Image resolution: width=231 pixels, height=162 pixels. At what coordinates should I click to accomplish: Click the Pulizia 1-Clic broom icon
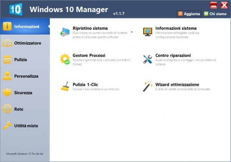[65, 86]
